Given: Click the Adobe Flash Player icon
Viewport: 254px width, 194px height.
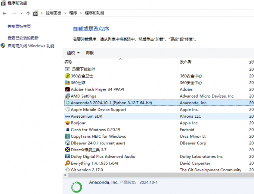Looking at the screenshot, I should (x=68, y=89).
